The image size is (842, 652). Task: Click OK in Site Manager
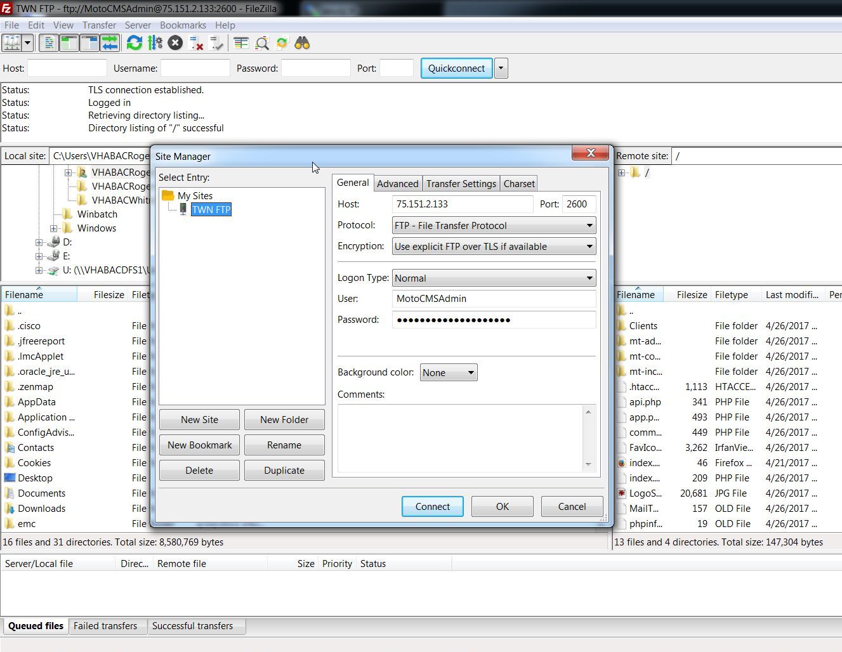[503, 506]
